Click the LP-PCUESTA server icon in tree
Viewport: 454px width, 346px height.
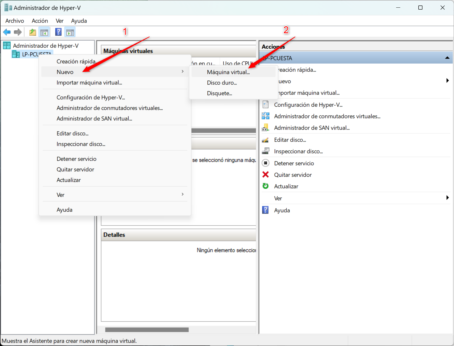tap(16, 54)
